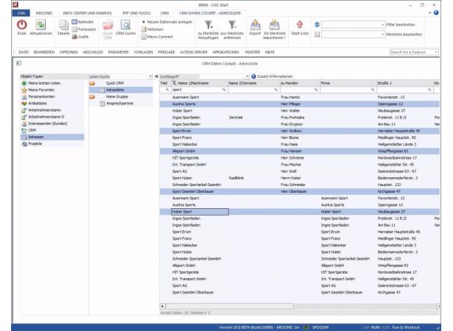The width and height of the screenshot is (453, 331).
Task: Open Grafik in the ribbon
Action: tap(80, 37)
